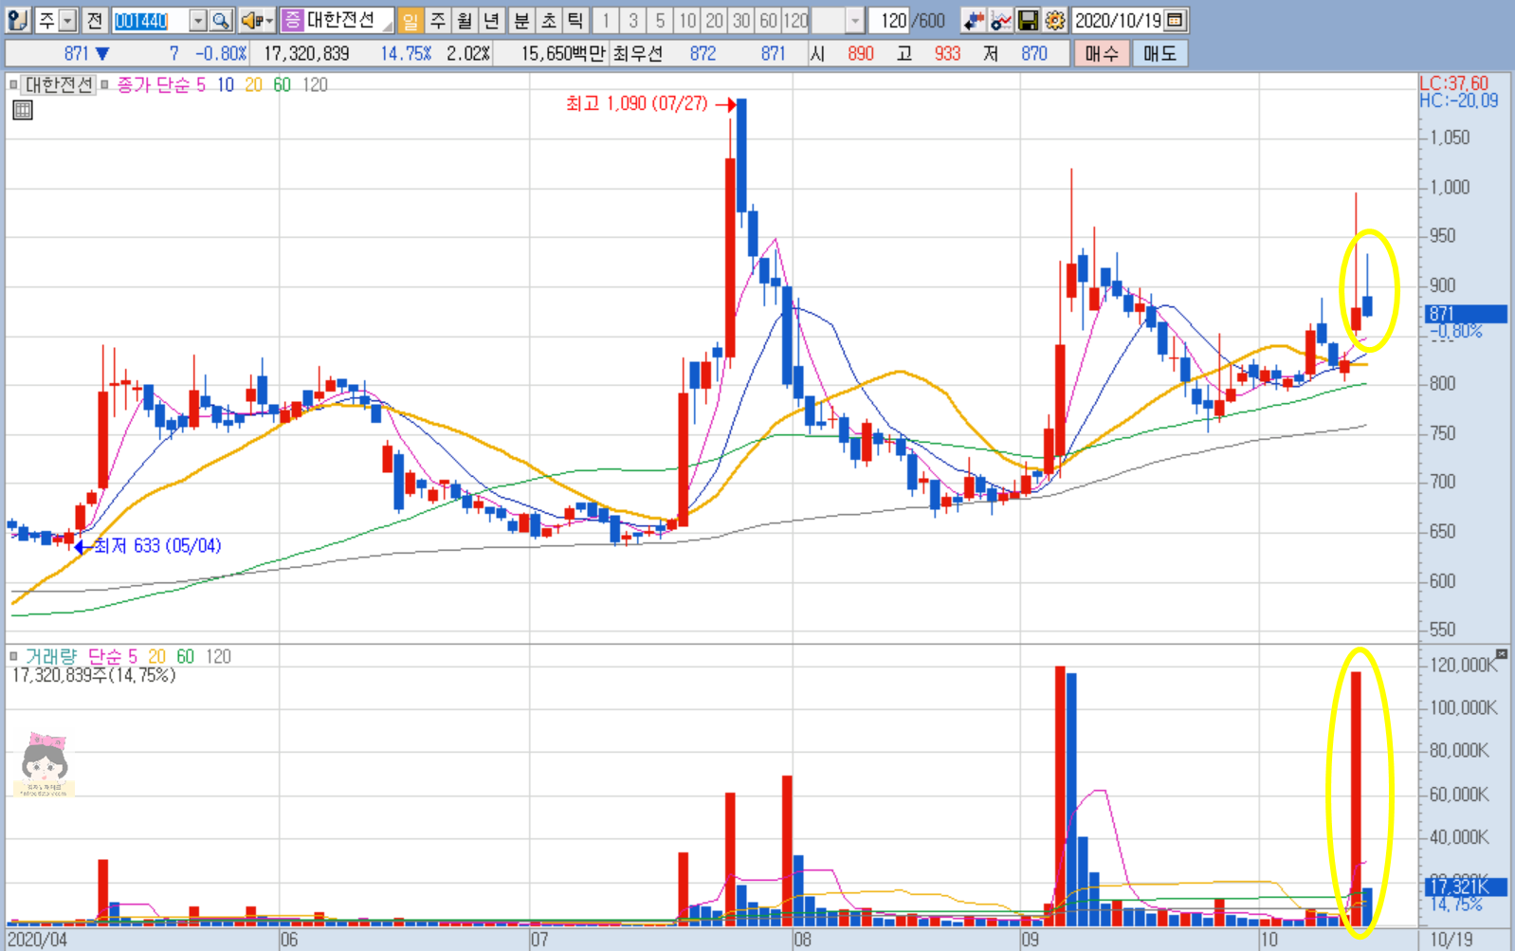Switch to the 주 (weekly) chart period
The width and height of the screenshot is (1515, 951).
coord(437,20)
